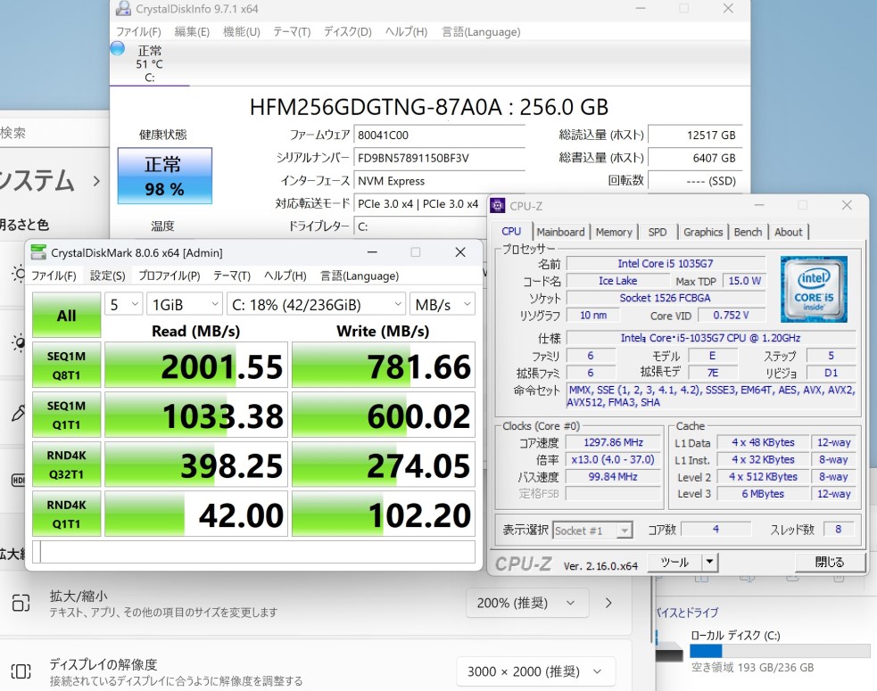
Task: Click the display resolution icon in Settings
Action: click(21, 670)
